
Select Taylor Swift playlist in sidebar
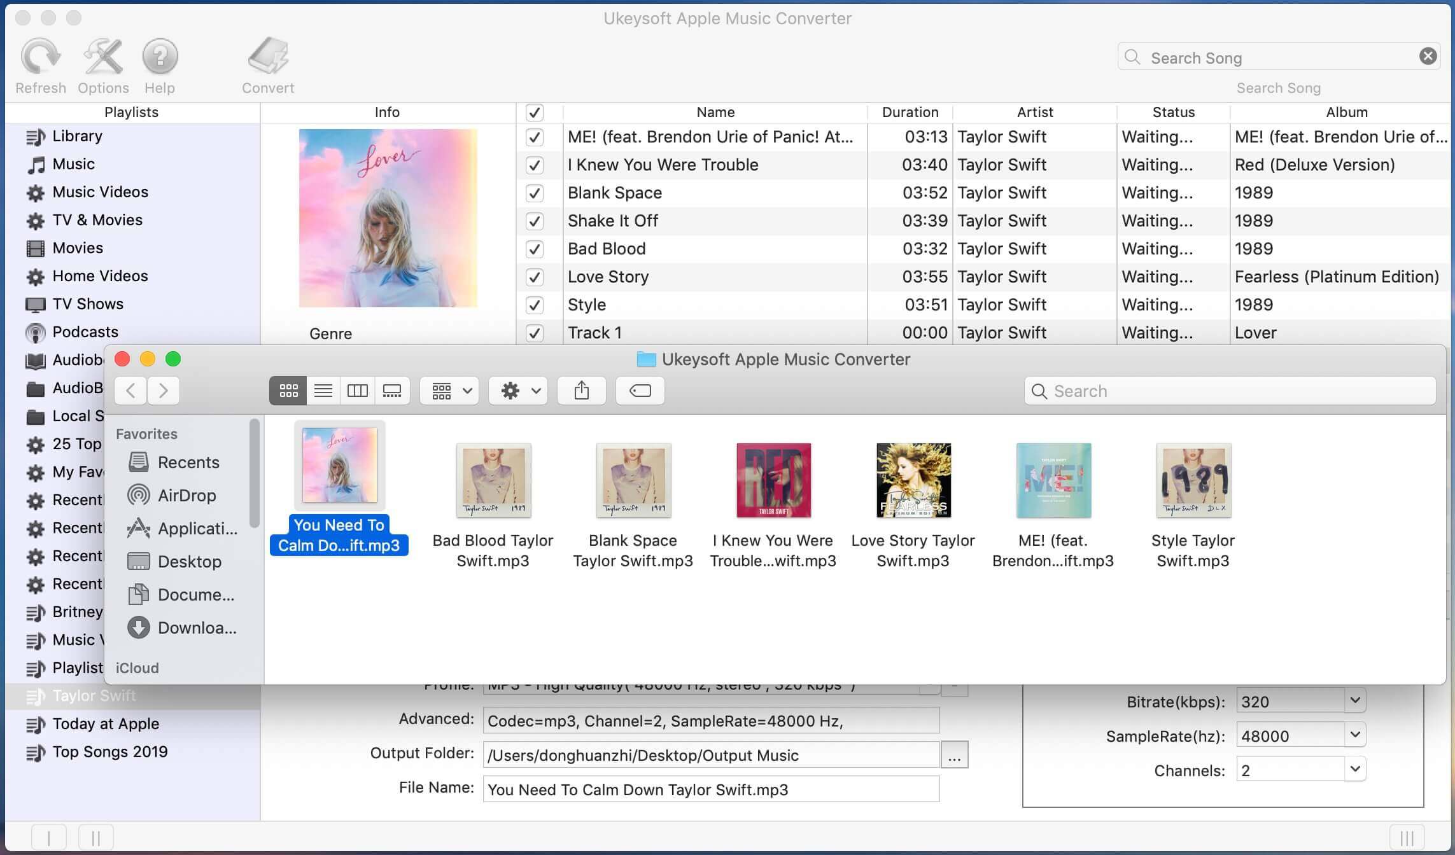pos(94,696)
